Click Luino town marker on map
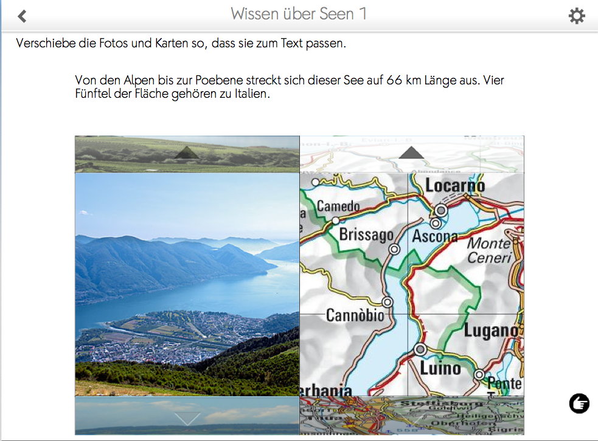598x441 pixels. tap(420, 349)
